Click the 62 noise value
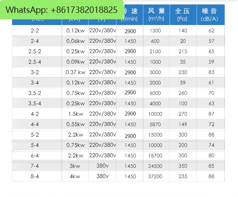The image size is (238, 197). coord(211,31)
